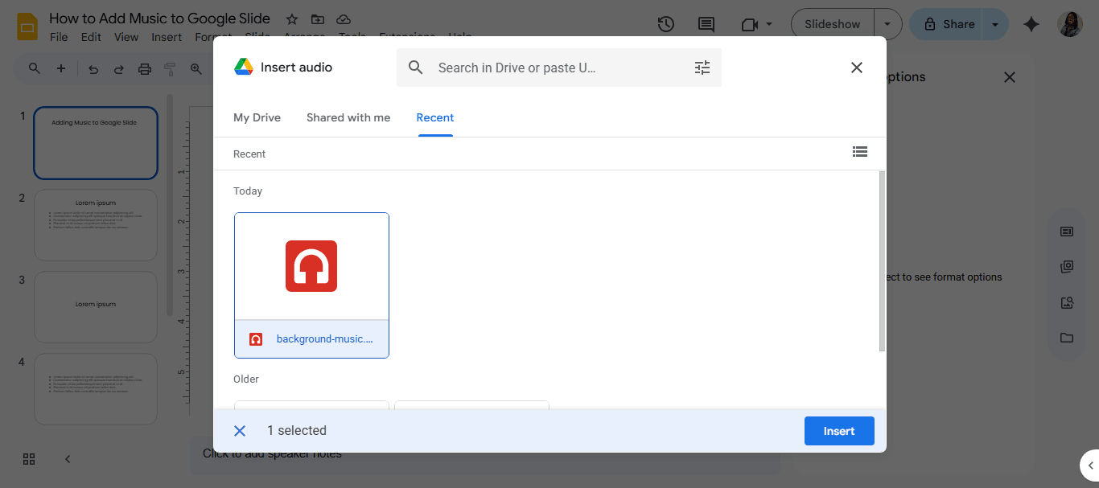Select slide 3 thumbnail
The image size is (1099, 488).
point(96,307)
